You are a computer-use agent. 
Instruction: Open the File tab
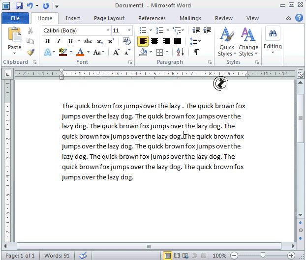(15, 18)
